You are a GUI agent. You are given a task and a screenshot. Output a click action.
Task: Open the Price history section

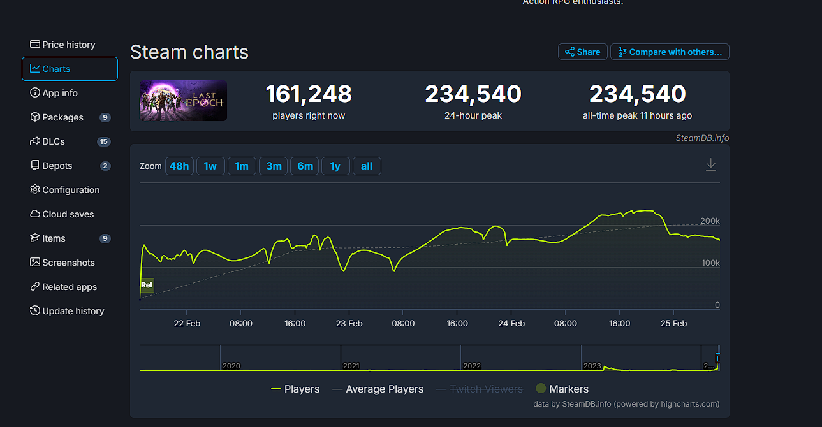pos(68,44)
